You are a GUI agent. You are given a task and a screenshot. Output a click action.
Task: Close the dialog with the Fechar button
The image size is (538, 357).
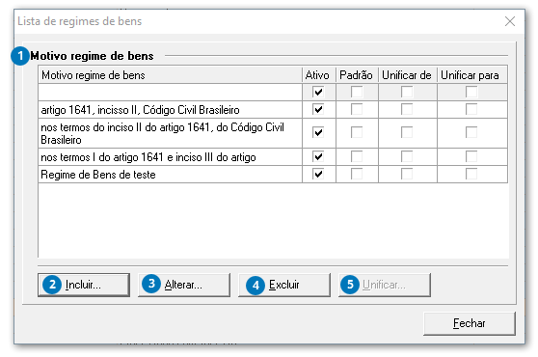coord(470,323)
